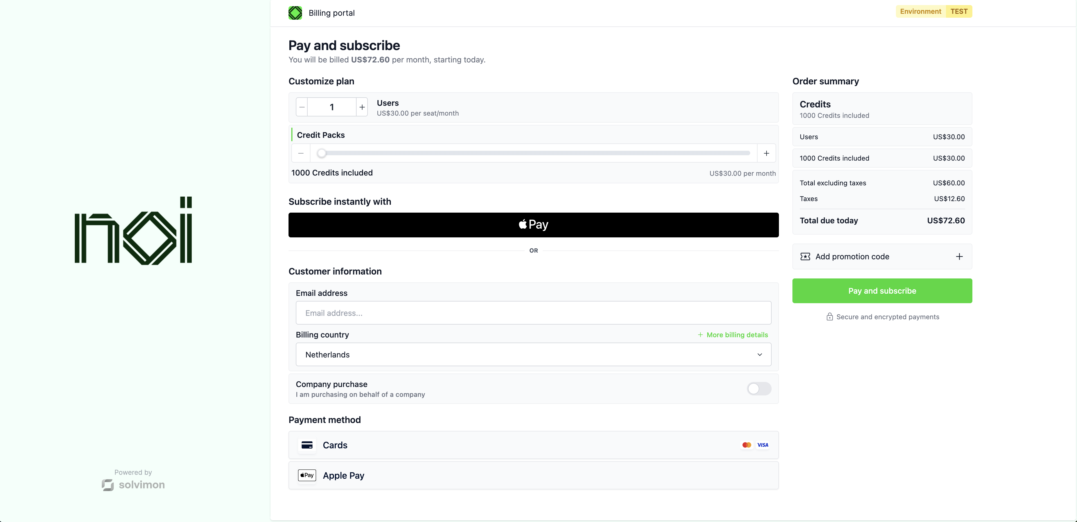Click the Credit Packs slider handle
Image resolution: width=1077 pixels, height=522 pixels.
(321, 154)
